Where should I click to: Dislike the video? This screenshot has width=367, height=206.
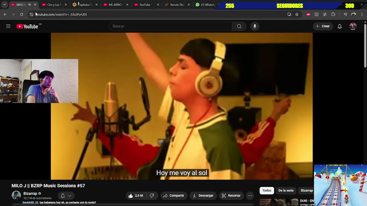click(x=152, y=196)
